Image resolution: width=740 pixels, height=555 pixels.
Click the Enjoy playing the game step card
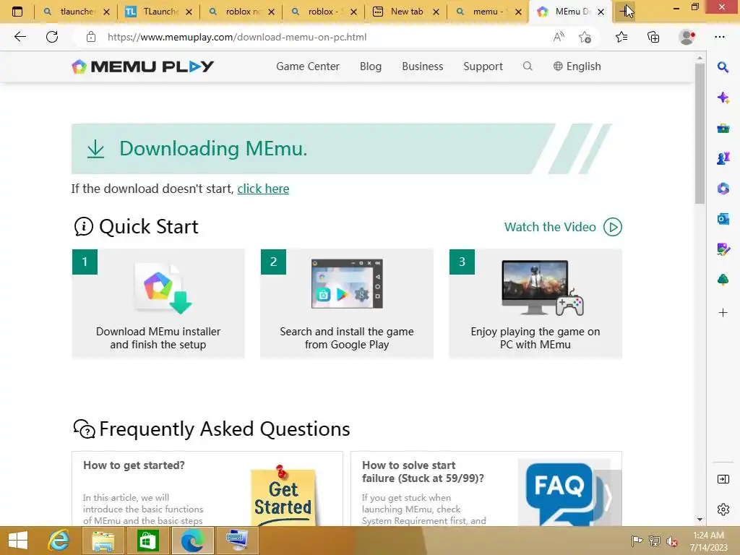tap(535, 304)
